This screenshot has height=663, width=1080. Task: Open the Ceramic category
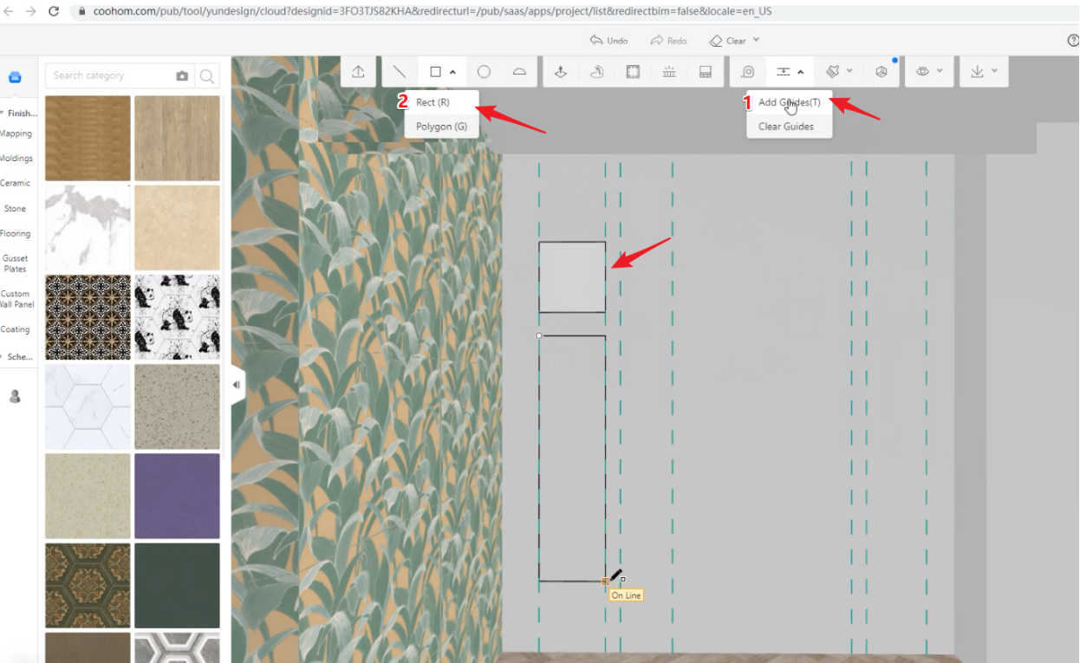tap(16, 184)
